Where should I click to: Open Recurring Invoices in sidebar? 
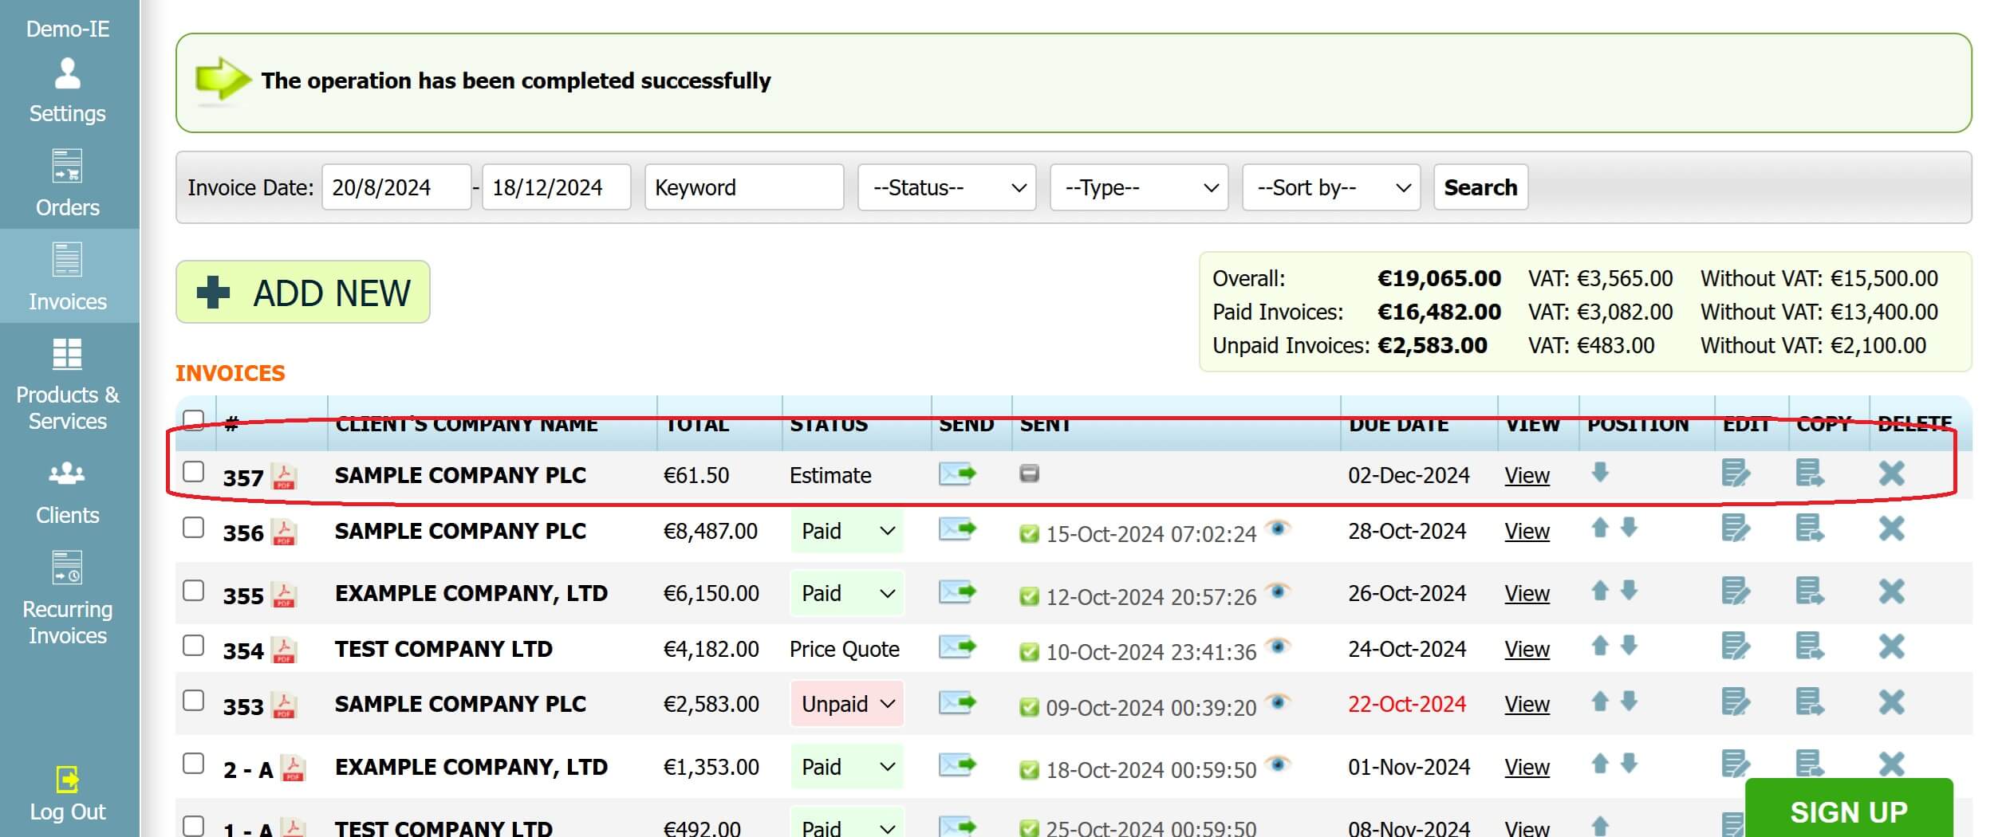click(x=68, y=598)
